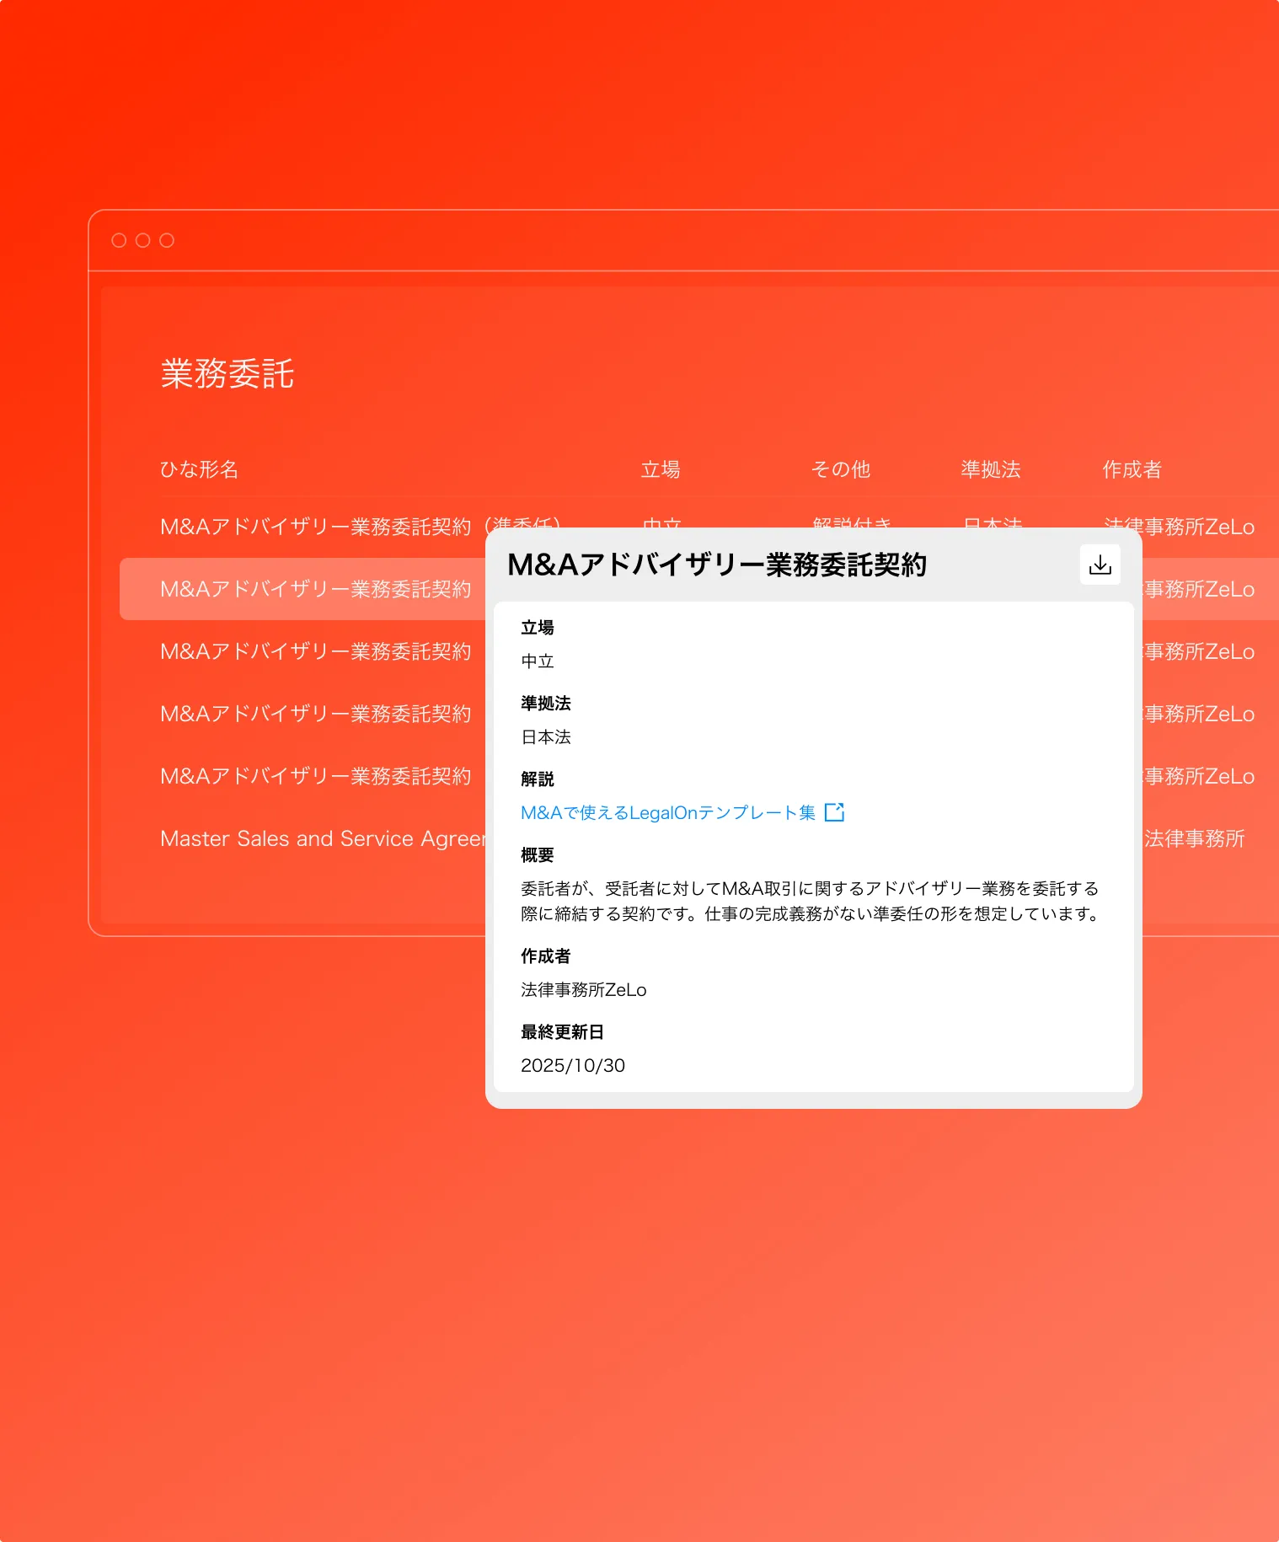This screenshot has width=1279, height=1542.
Task: Click the その他 column header
Action: (x=840, y=469)
